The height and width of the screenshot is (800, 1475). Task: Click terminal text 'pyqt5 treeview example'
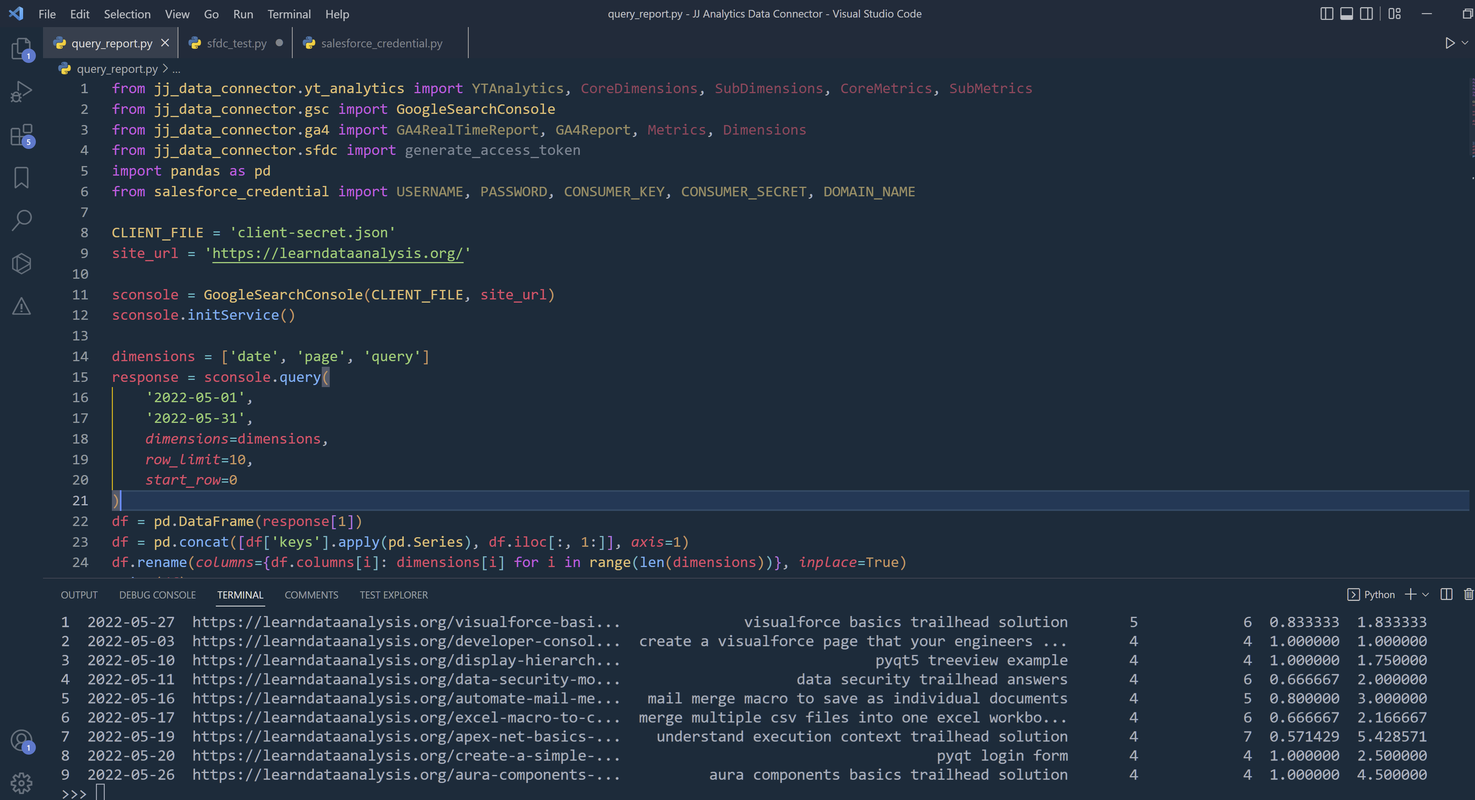tap(971, 660)
